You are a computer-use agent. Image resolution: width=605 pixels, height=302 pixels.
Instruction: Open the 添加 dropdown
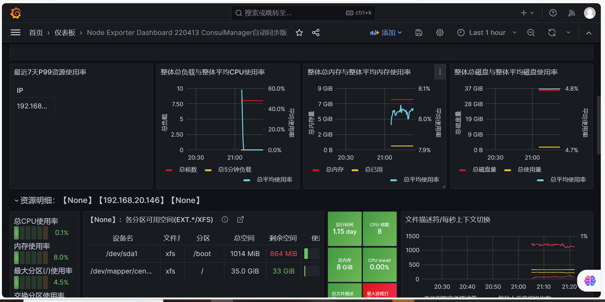[x=386, y=33]
